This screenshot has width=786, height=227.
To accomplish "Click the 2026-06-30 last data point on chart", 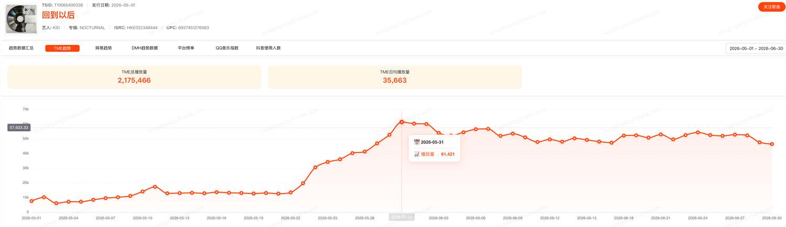I will (x=772, y=144).
